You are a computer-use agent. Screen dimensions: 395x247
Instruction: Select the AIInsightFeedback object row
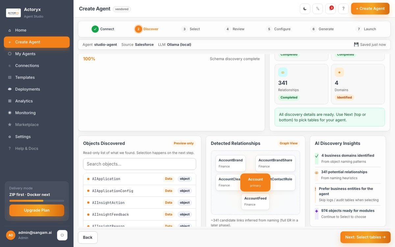click(140, 214)
